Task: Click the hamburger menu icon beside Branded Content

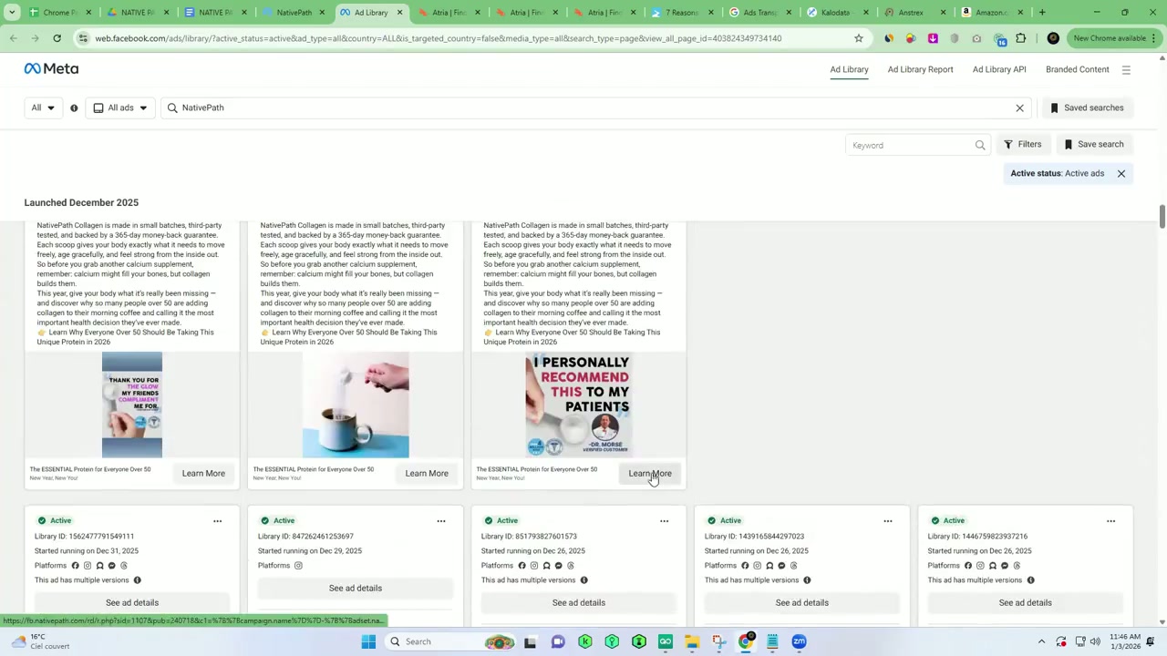Action: (x=1126, y=69)
